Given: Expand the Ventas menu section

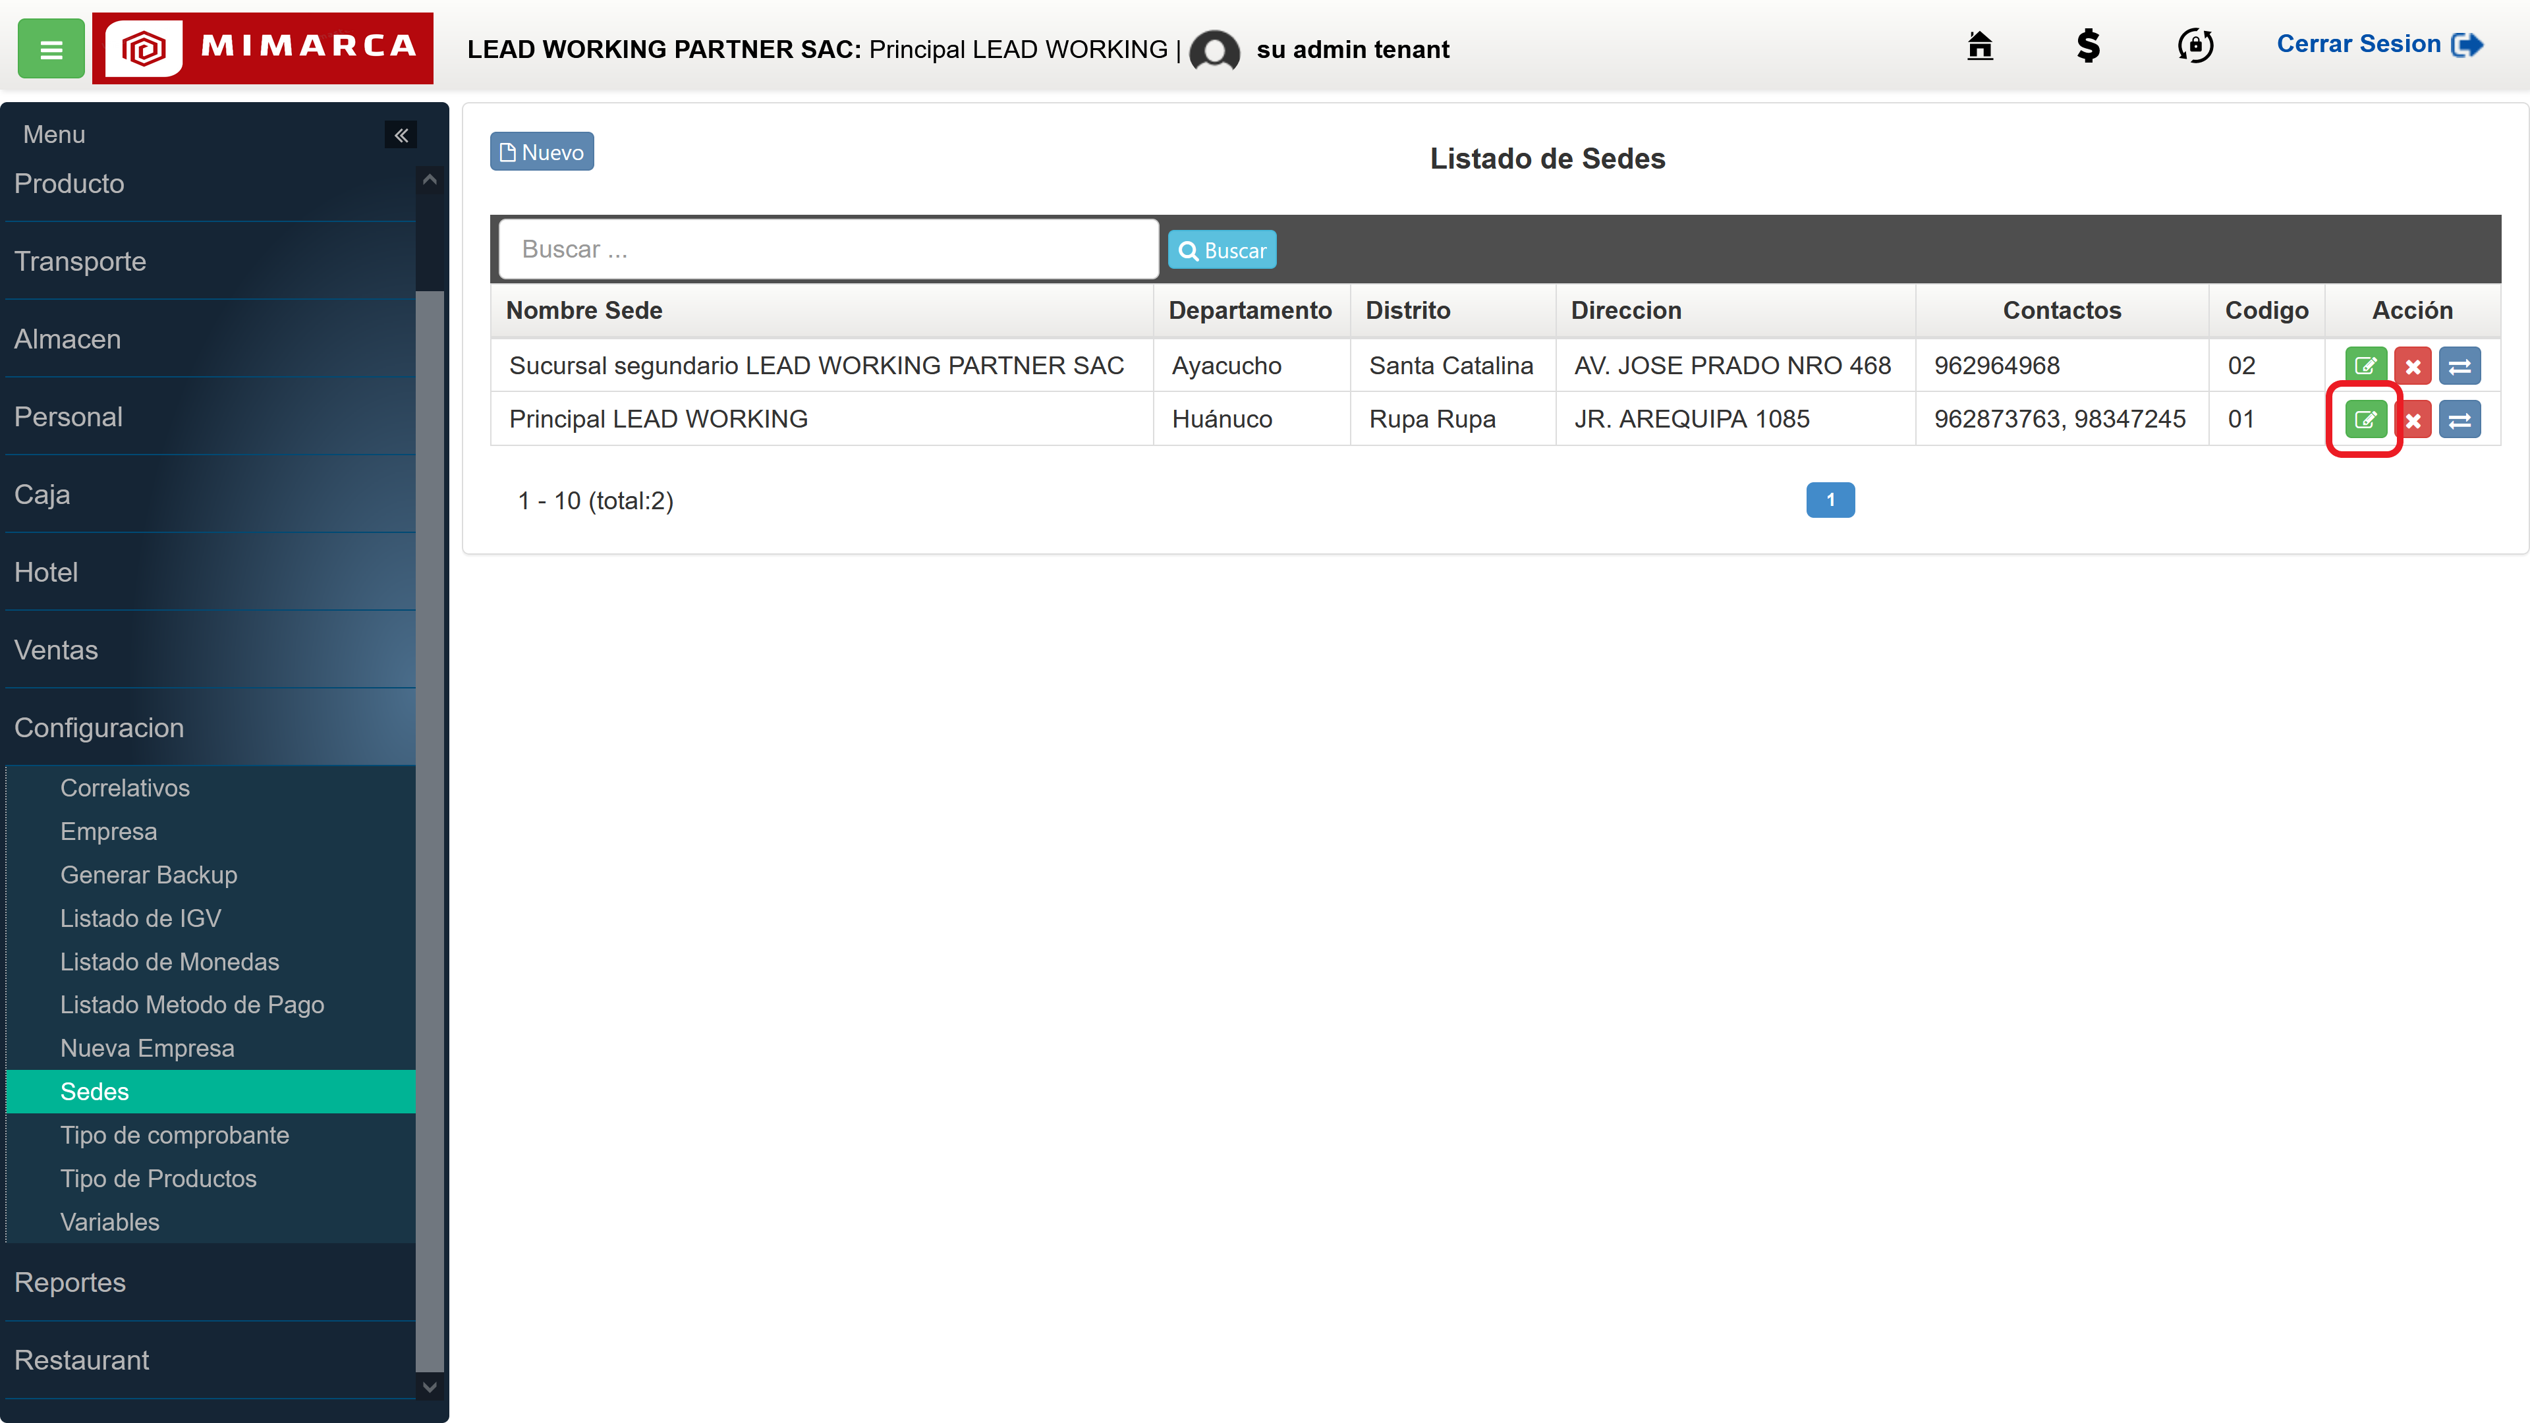Looking at the screenshot, I should pyautogui.click(x=210, y=650).
